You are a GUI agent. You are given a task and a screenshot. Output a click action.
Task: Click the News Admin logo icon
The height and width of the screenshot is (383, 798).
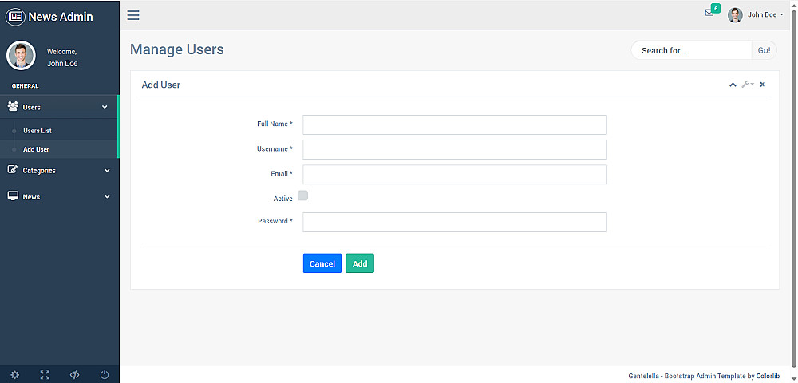point(15,16)
